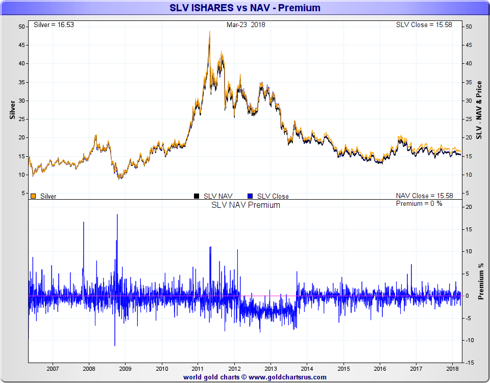Click the black SLV NAV legend swatch

point(197,196)
